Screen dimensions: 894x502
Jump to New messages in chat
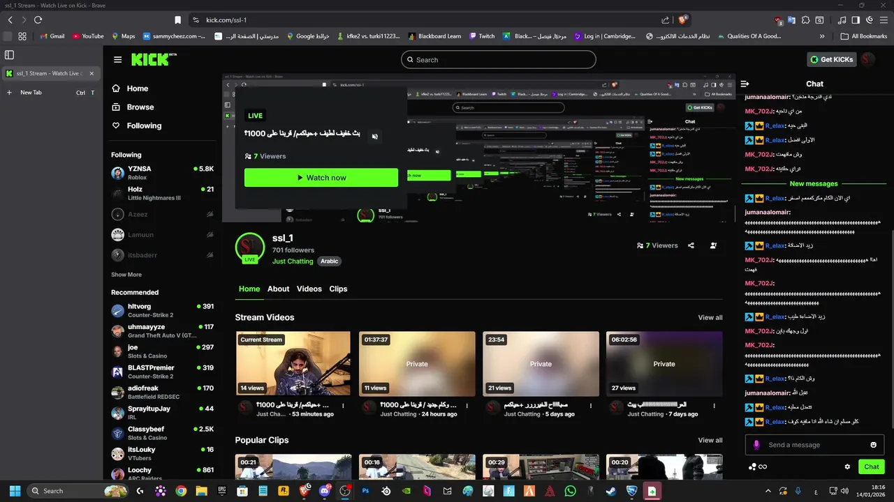click(x=814, y=183)
